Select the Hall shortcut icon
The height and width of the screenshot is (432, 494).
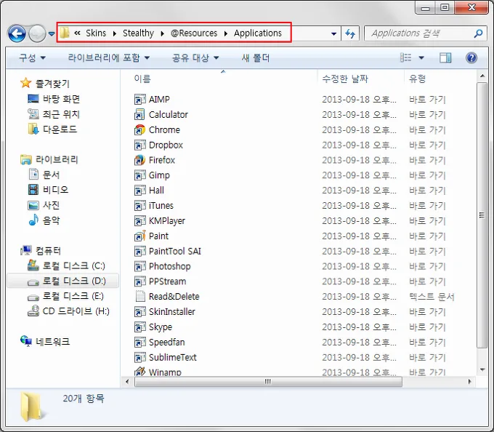pos(140,190)
